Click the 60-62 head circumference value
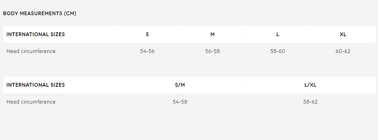The height and width of the screenshot is (140, 378). click(x=343, y=51)
